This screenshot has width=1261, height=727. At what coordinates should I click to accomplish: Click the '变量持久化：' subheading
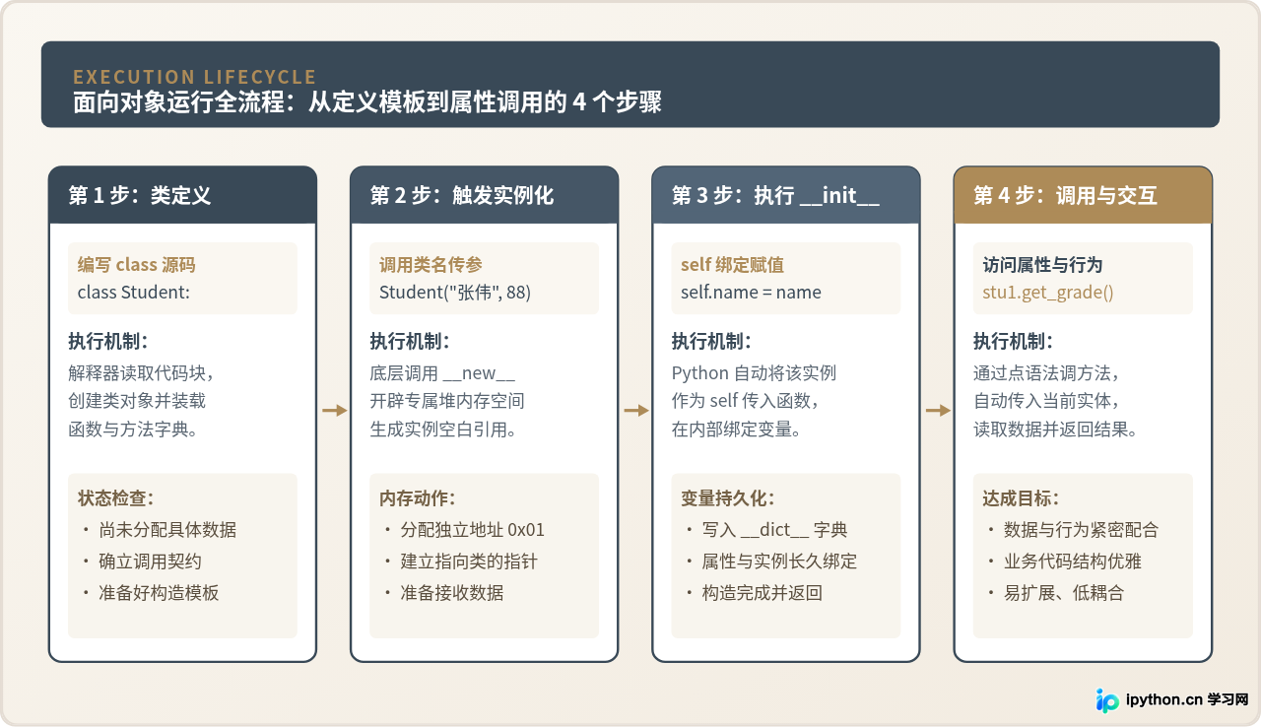(x=728, y=498)
